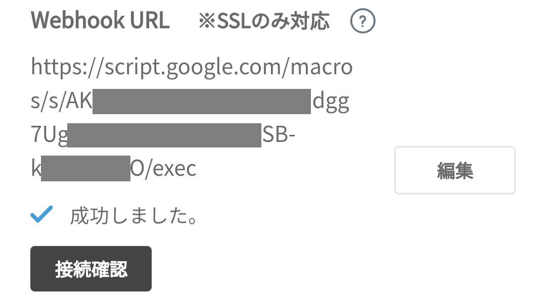Click the SB- text in URL
The height and width of the screenshot is (298, 546).
279,134
